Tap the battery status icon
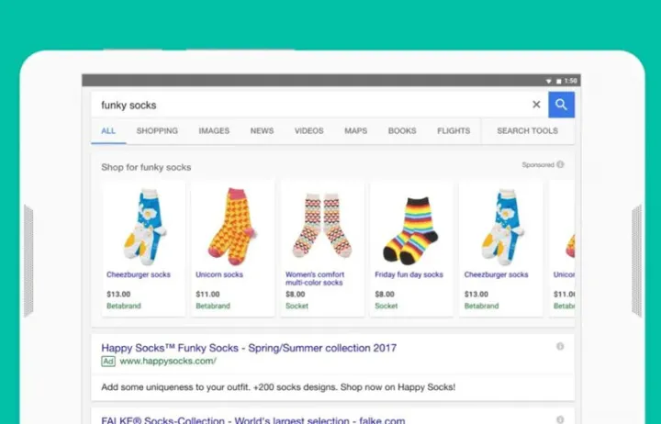The height and width of the screenshot is (424, 661). pos(558,81)
